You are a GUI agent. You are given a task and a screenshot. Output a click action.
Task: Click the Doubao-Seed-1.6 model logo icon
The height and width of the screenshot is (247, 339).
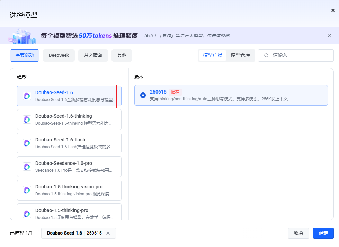pyautogui.click(x=27, y=96)
